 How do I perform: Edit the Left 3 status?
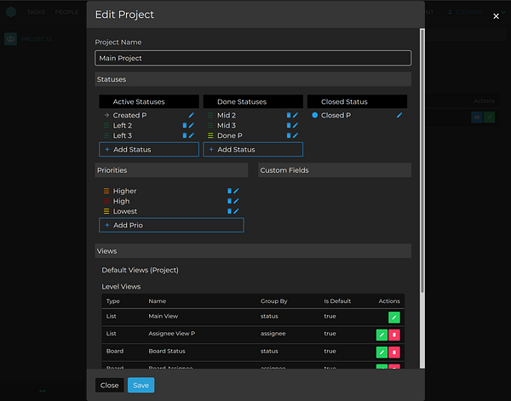(192, 135)
